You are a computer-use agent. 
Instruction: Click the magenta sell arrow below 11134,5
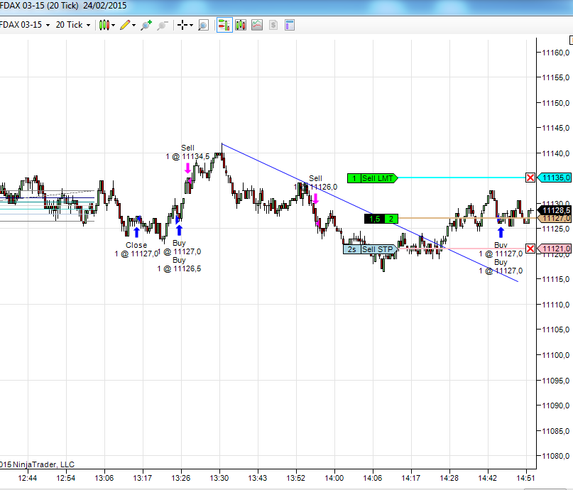pyautogui.click(x=188, y=168)
